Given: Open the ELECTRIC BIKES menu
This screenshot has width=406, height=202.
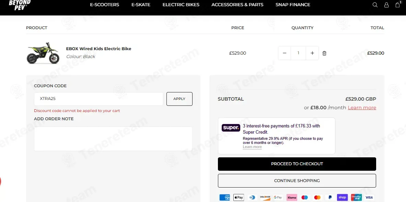Looking at the screenshot, I should 181,5.
